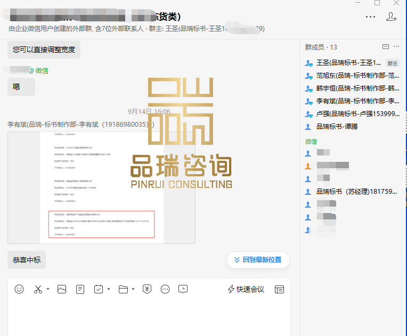Click the message input area below toolbar

[x=149, y=317]
